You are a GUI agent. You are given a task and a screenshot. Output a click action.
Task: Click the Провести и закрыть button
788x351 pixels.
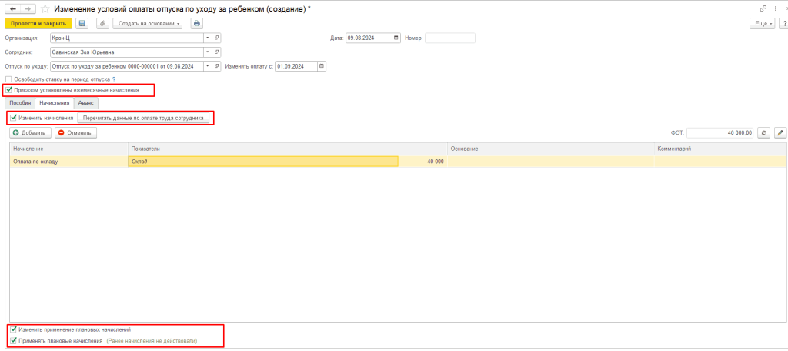38,24
